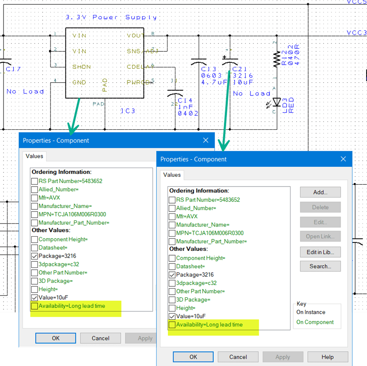
Task: Toggle MPN checkbox in left dialog
Action: [34, 214]
